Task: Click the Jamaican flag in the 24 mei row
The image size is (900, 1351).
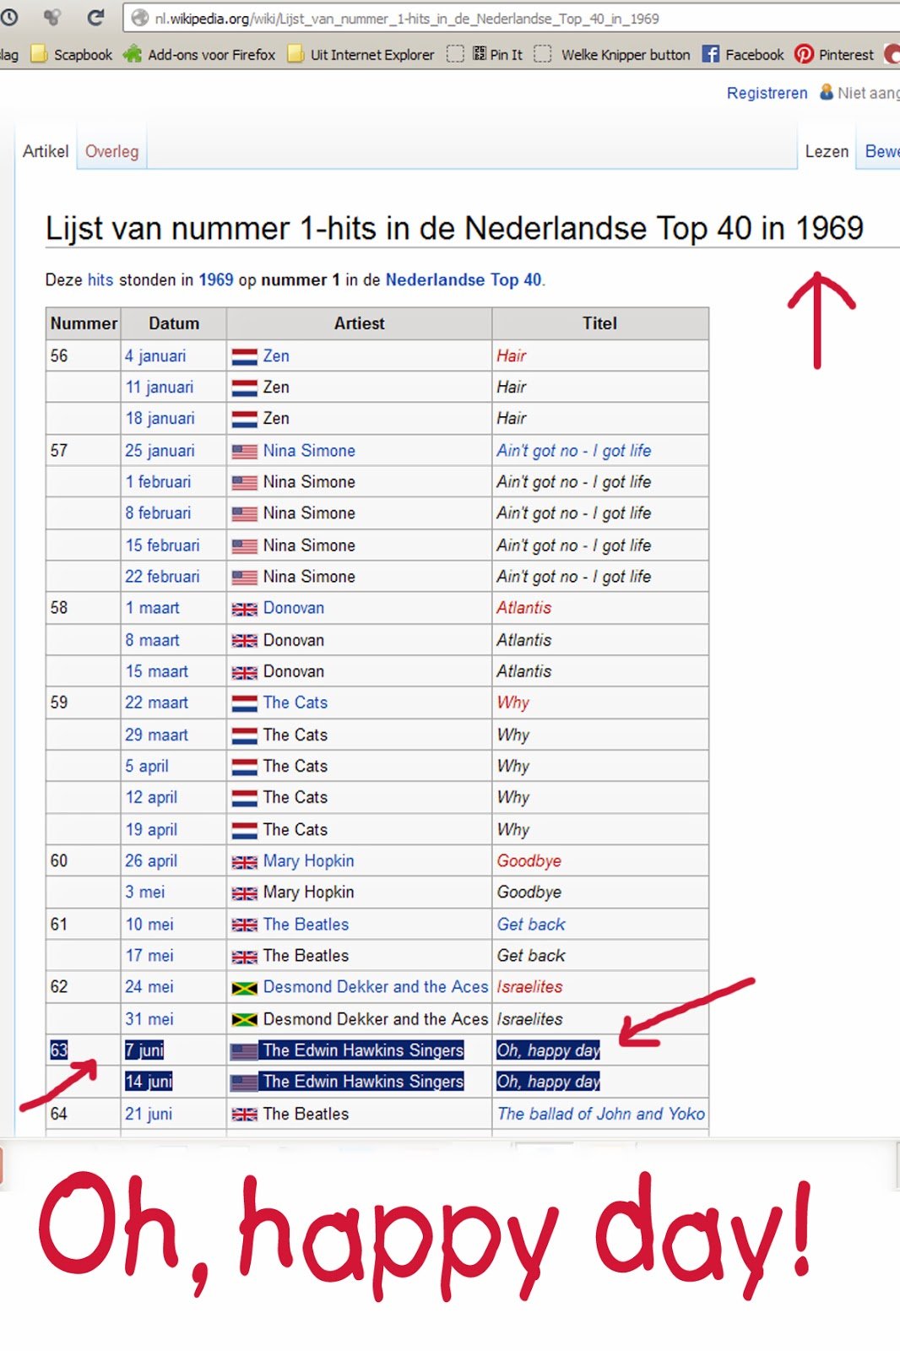Action: [244, 988]
